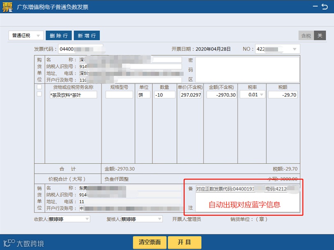Check the checkbox for the 茶叶 row
The width and height of the screenshot is (334, 250).
[x=39, y=94]
